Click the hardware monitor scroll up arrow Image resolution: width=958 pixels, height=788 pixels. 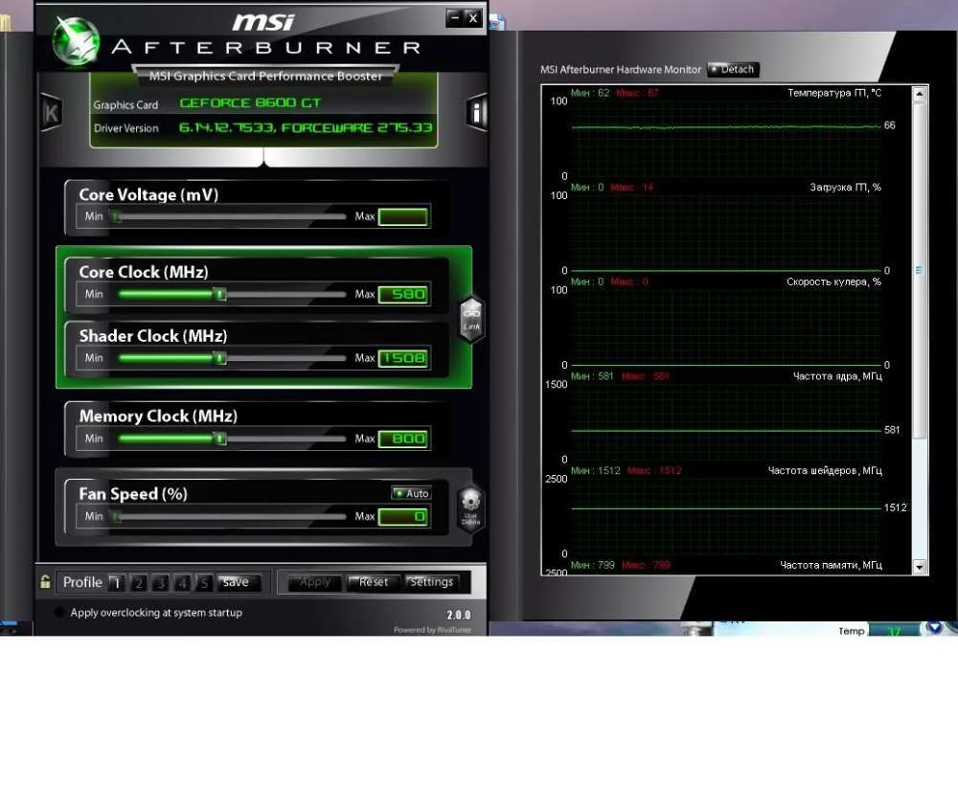click(920, 94)
